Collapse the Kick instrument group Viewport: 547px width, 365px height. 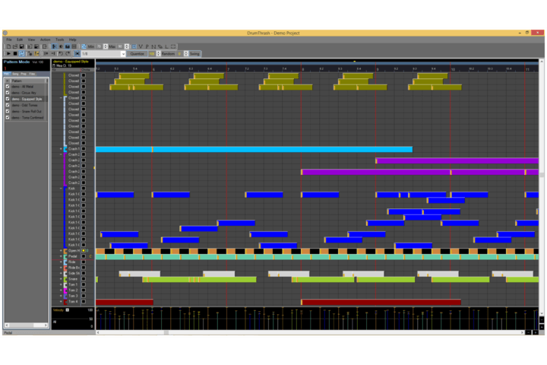coord(61,189)
